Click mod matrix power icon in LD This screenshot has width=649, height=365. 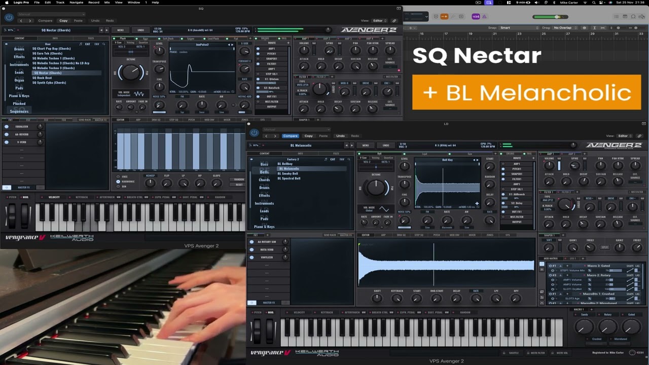[541, 264]
